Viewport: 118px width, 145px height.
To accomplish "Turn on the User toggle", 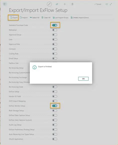I will [x=55, y=39].
